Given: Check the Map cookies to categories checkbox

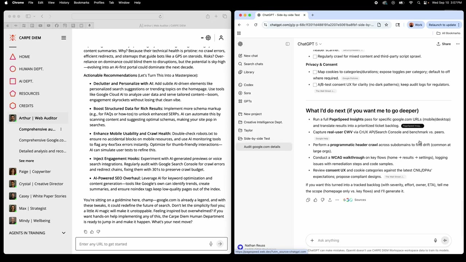Looking at the screenshot, I should [x=315, y=72].
